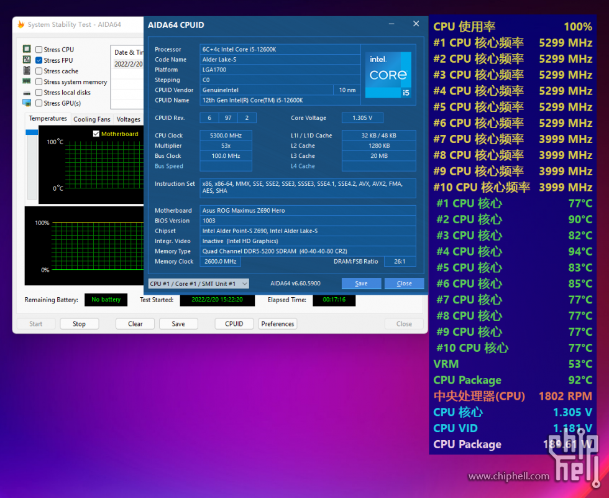Open Preferences in Stability Test window
609x498 pixels.
coord(278,324)
